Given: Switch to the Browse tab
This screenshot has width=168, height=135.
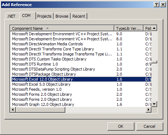Looking at the screenshot, I should [x=62, y=16].
